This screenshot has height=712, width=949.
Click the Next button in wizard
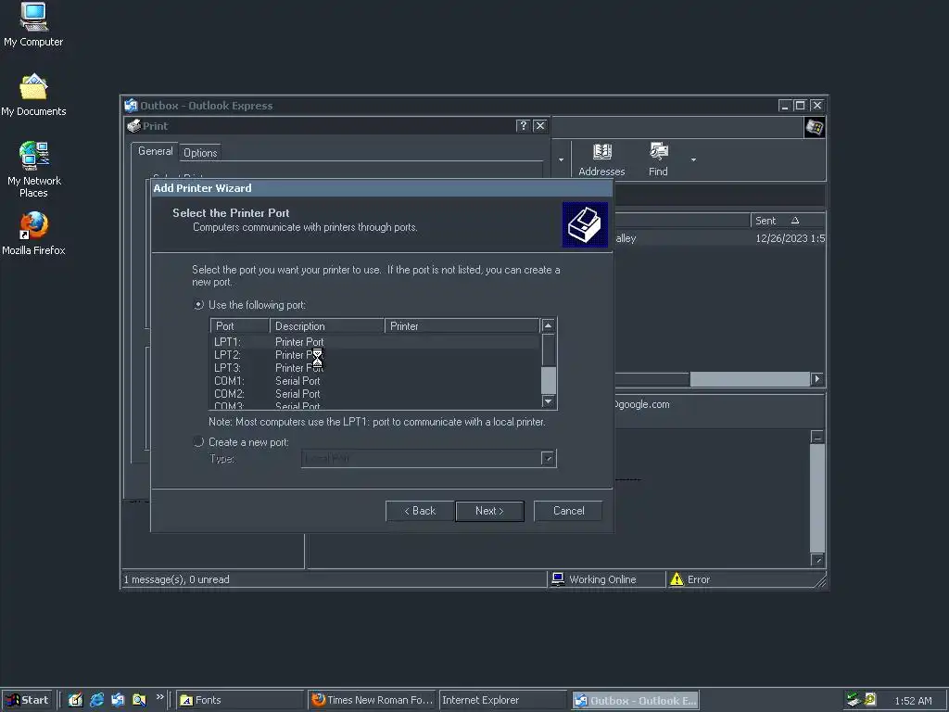[x=489, y=511]
